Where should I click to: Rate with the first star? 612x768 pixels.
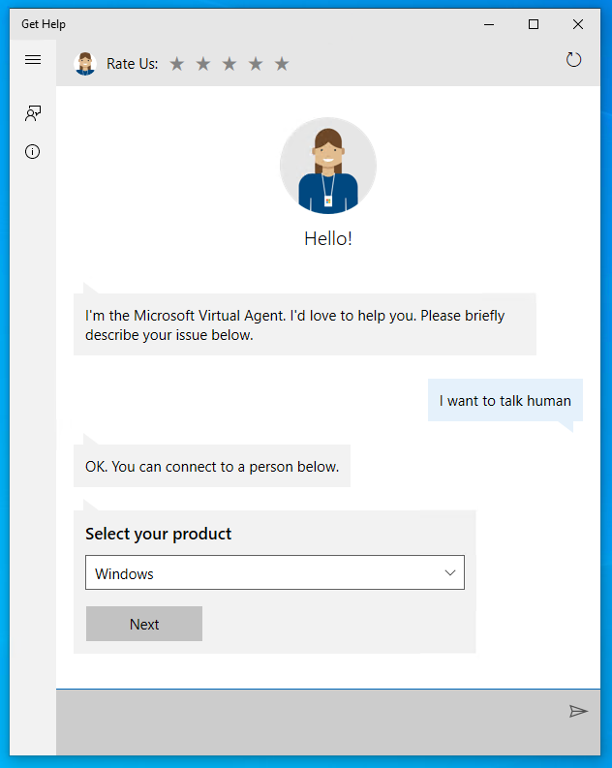click(x=177, y=64)
